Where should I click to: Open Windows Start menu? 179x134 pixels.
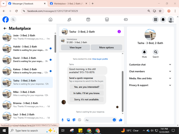(x=4, y=131)
